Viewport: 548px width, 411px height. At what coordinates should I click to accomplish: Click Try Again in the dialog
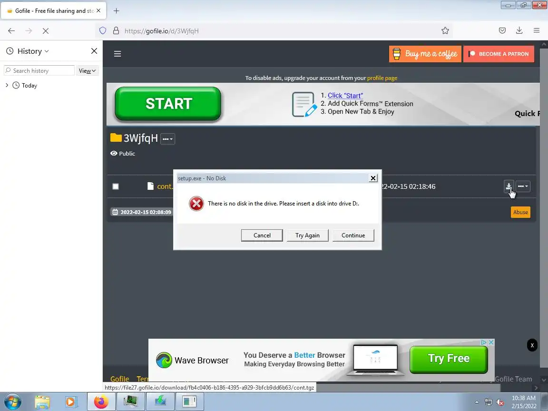tap(308, 235)
